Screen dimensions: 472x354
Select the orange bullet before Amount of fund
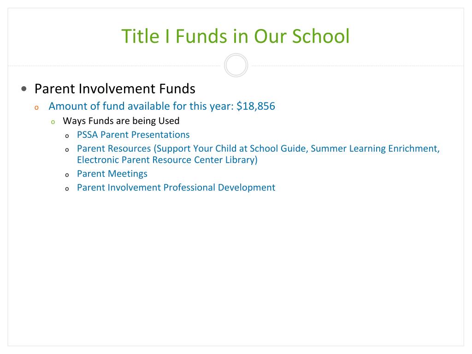[x=36, y=108]
